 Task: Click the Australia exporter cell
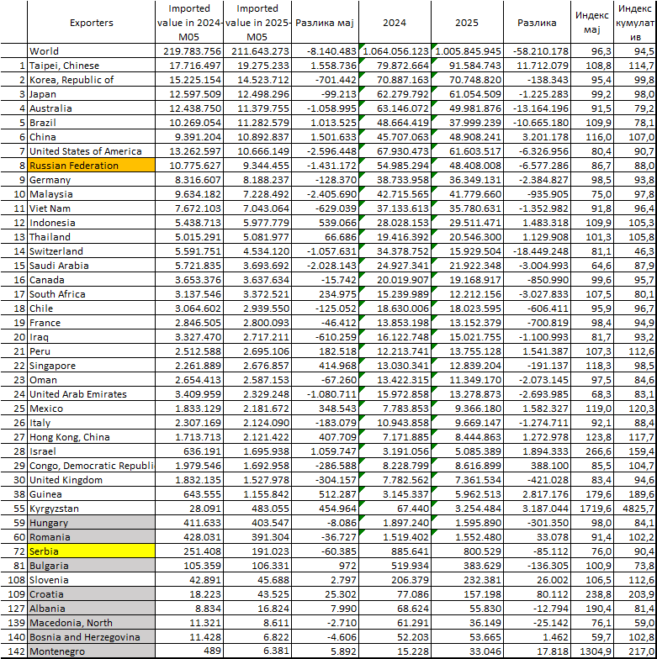(x=91, y=108)
